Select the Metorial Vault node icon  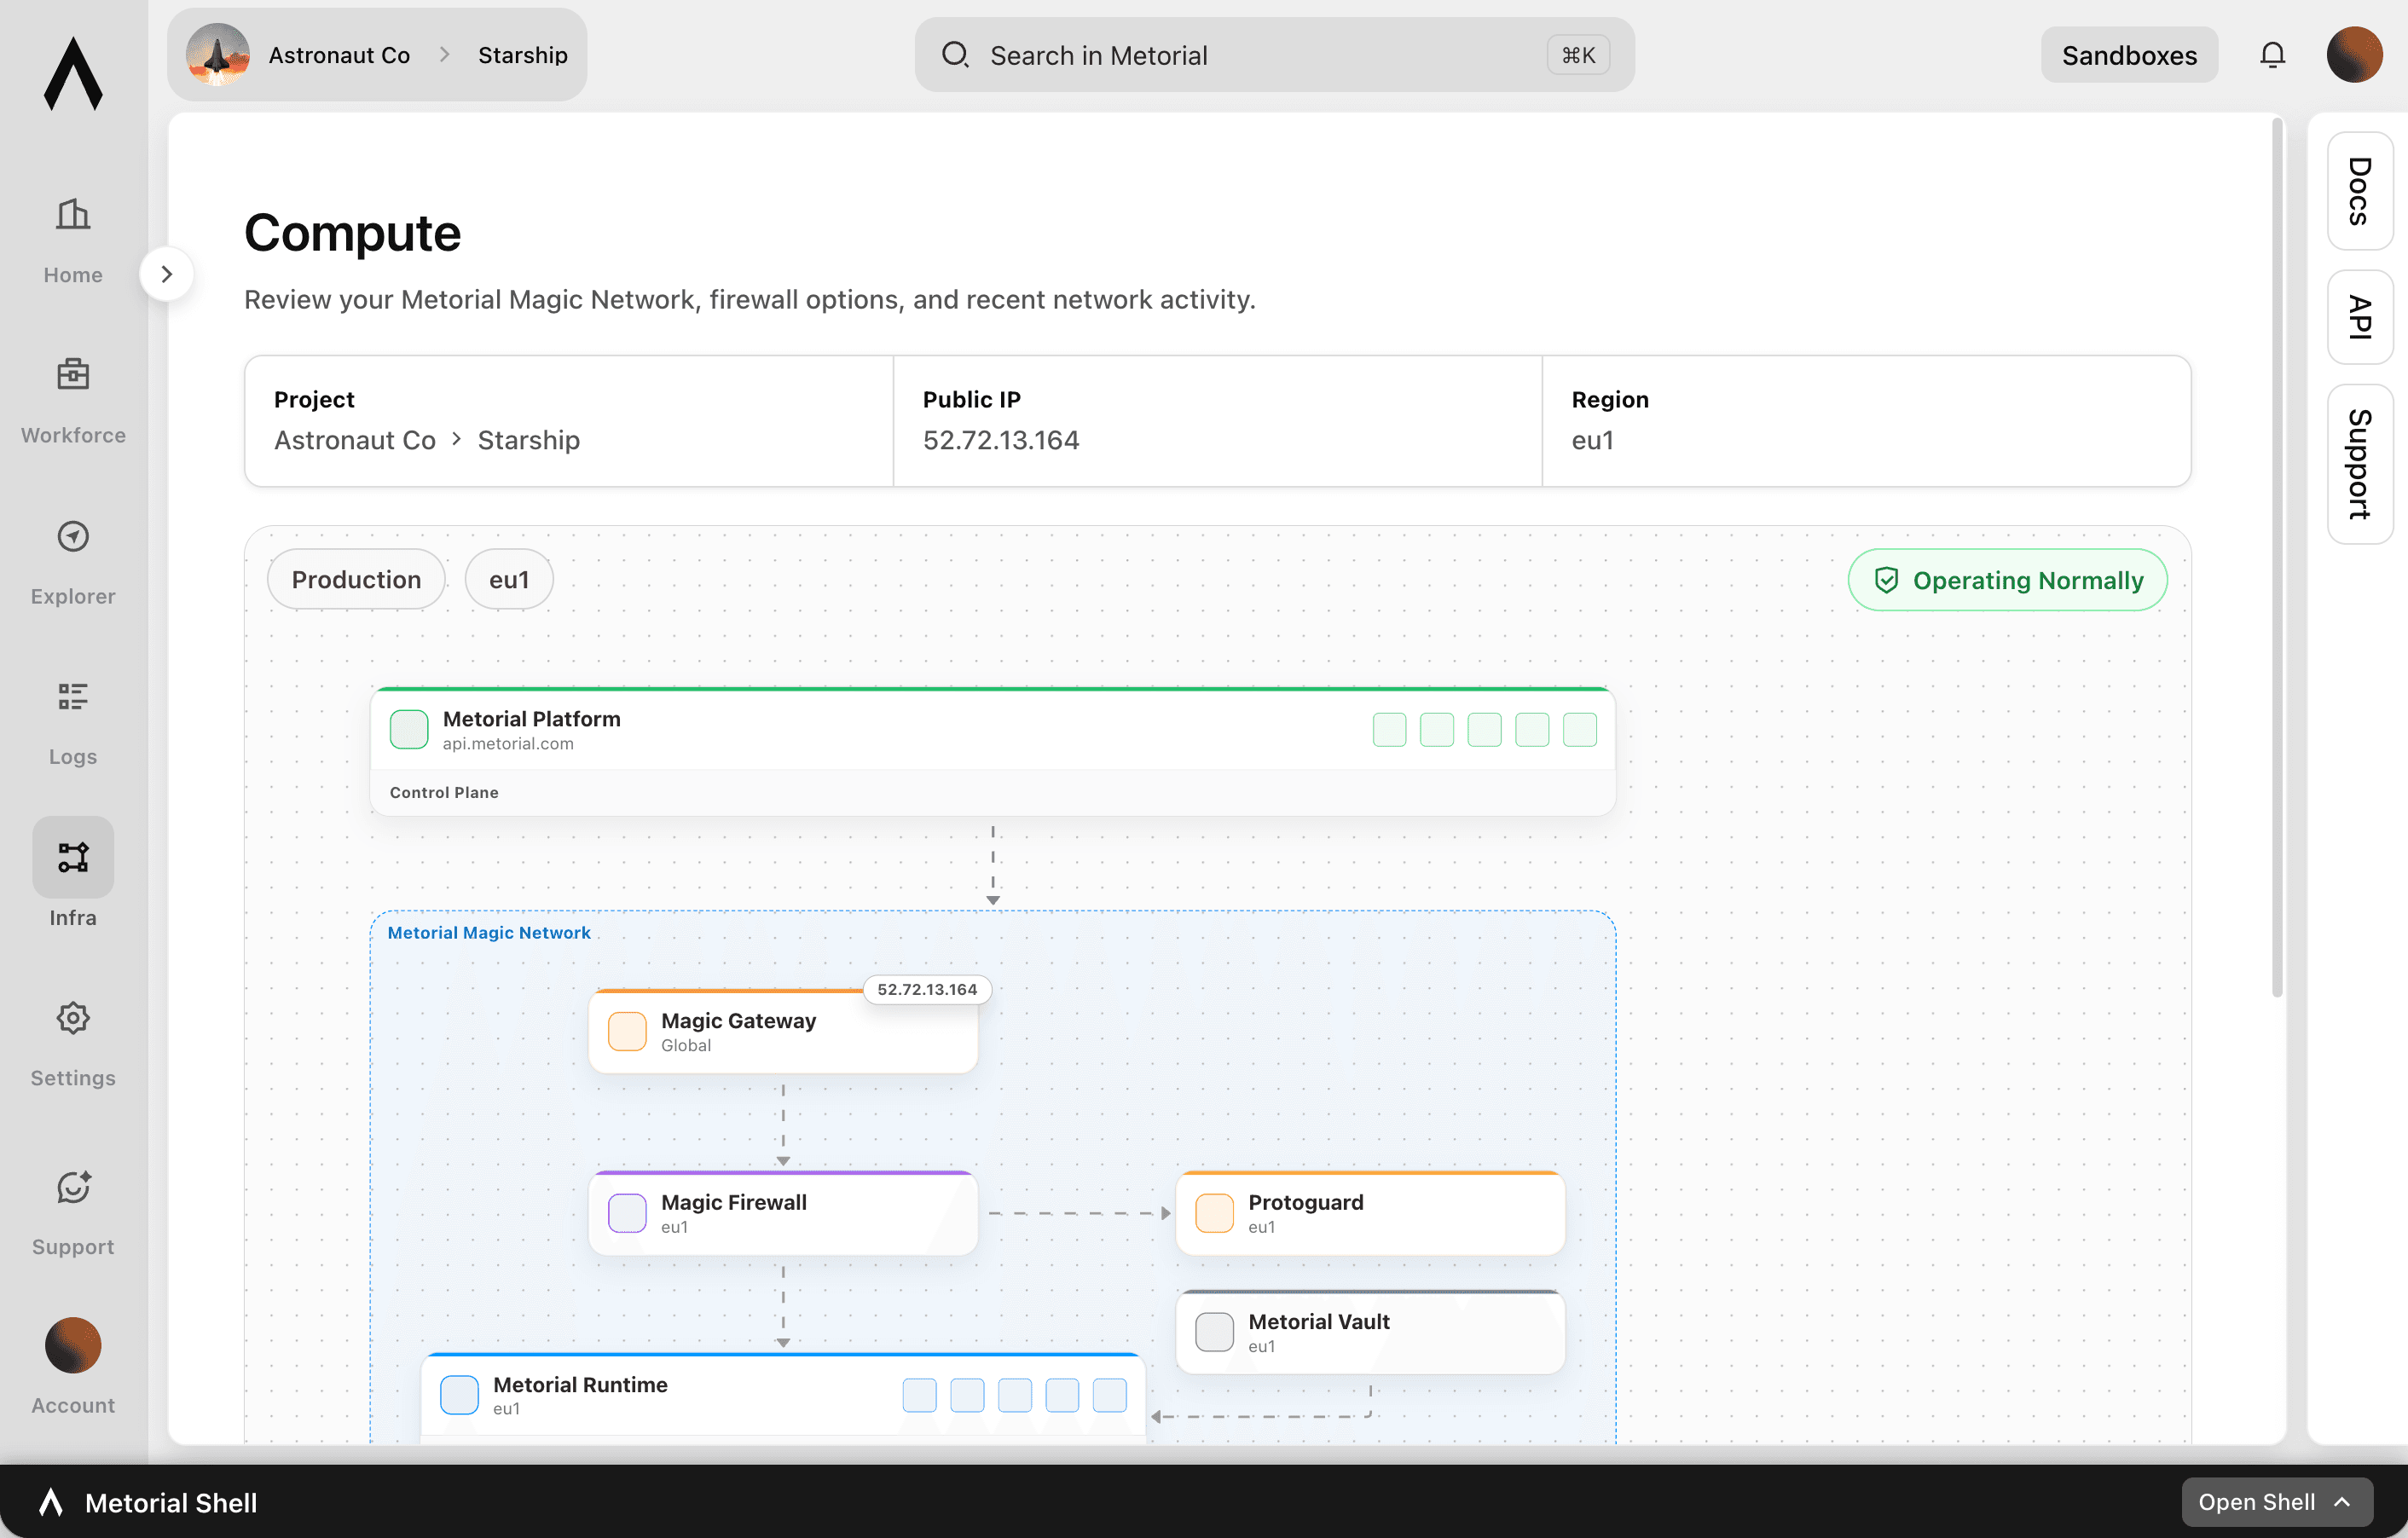(x=1214, y=1332)
